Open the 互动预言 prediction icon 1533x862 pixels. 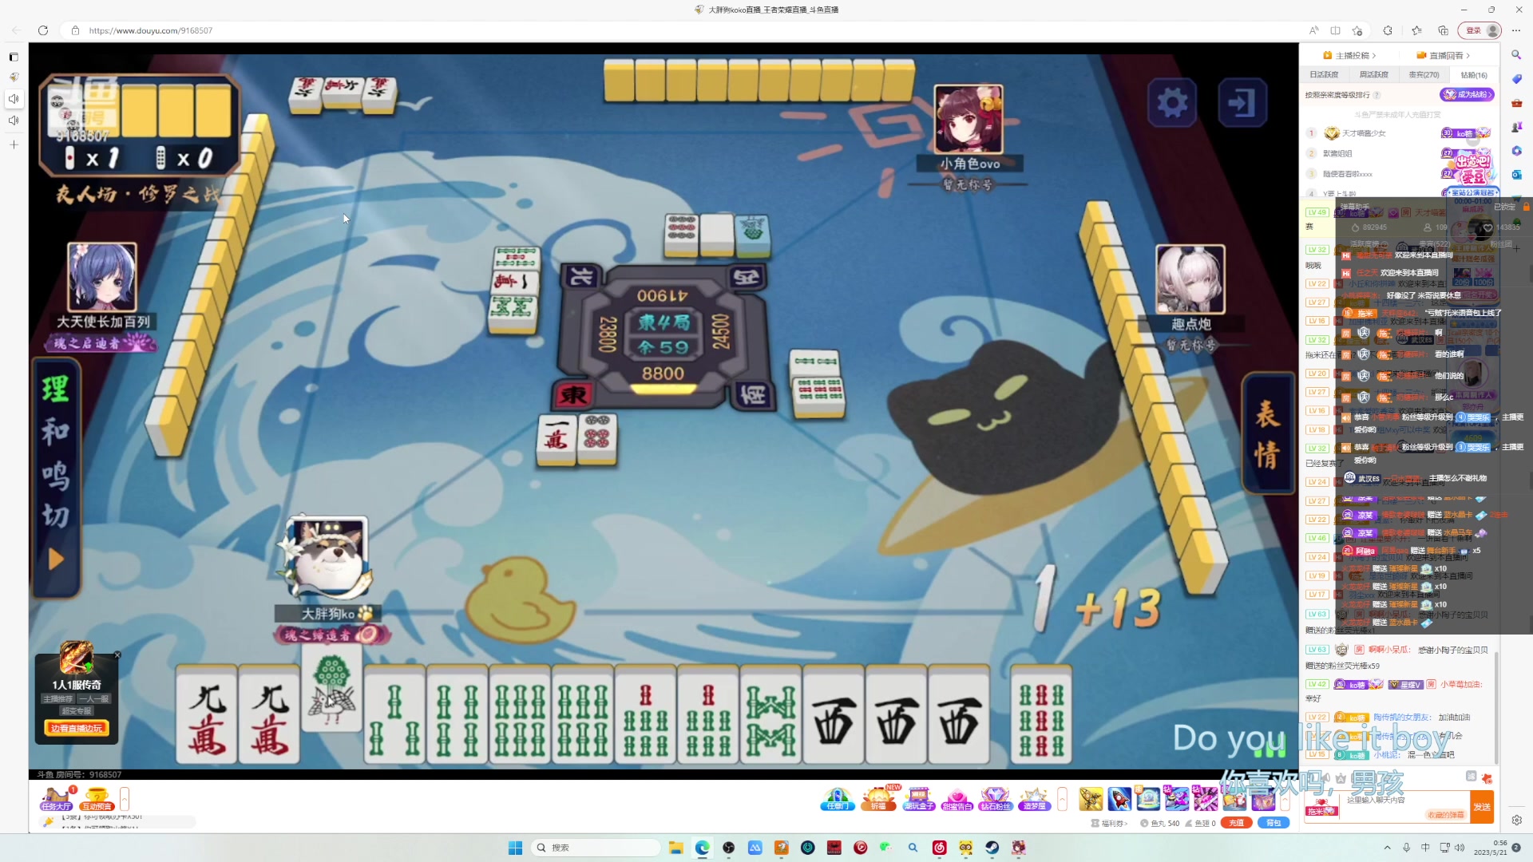[97, 798]
